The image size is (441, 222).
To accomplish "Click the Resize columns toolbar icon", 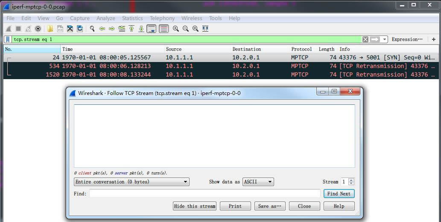I will pos(205,29).
